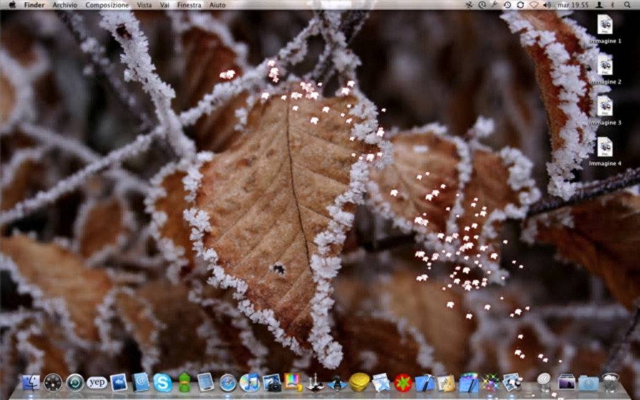Launch the Yep app in dock
Screen dimensions: 640x400
pyautogui.click(x=97, y=383)
